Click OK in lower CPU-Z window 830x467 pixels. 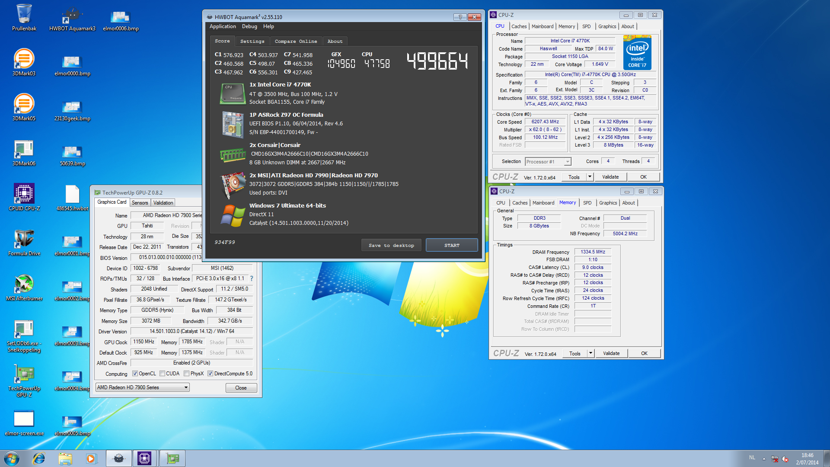coord(644,353)
